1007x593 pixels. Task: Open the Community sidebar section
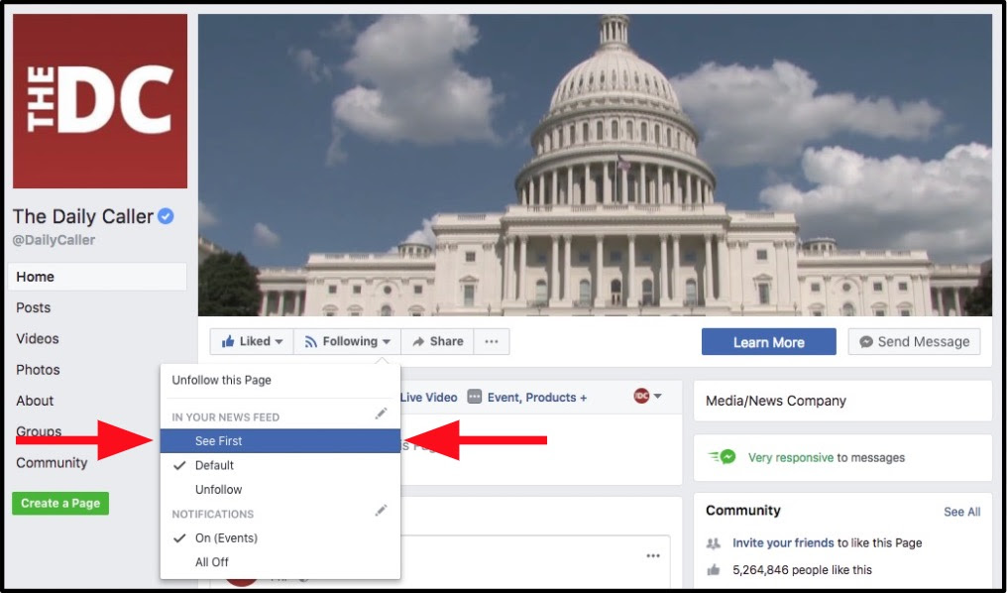[x=52, y=462]
